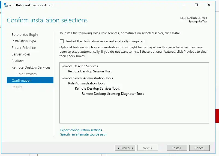
Task: Maximize the wizard window
Action: pos(196,5)
